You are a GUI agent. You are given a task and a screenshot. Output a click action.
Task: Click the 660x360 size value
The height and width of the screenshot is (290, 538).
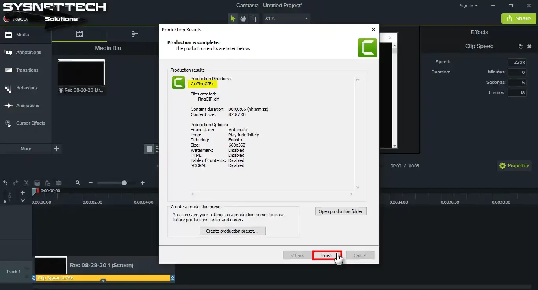point(237,145)
